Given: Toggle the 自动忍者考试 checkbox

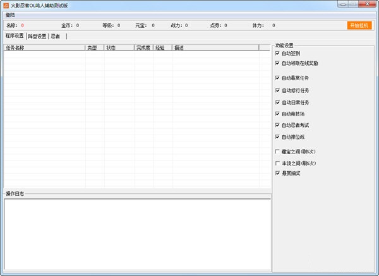Looking at the screenshot, I should click(x=277, y=125).
